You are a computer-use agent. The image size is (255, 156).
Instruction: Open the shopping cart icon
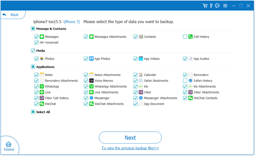(x=205, y=6)
